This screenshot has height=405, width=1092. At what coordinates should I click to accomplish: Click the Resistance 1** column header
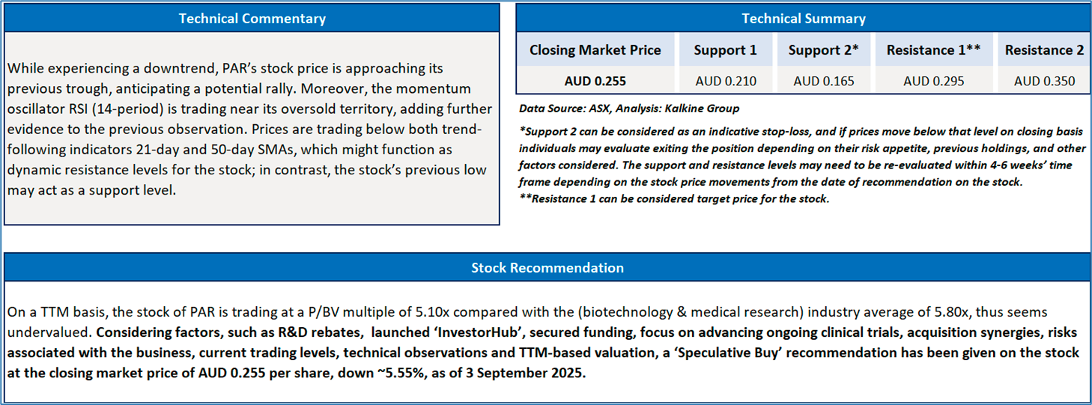(934, 50)
